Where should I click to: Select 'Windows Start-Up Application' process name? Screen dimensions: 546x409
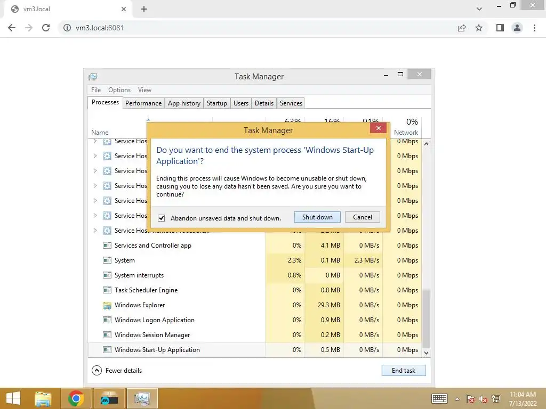[157, 349]
